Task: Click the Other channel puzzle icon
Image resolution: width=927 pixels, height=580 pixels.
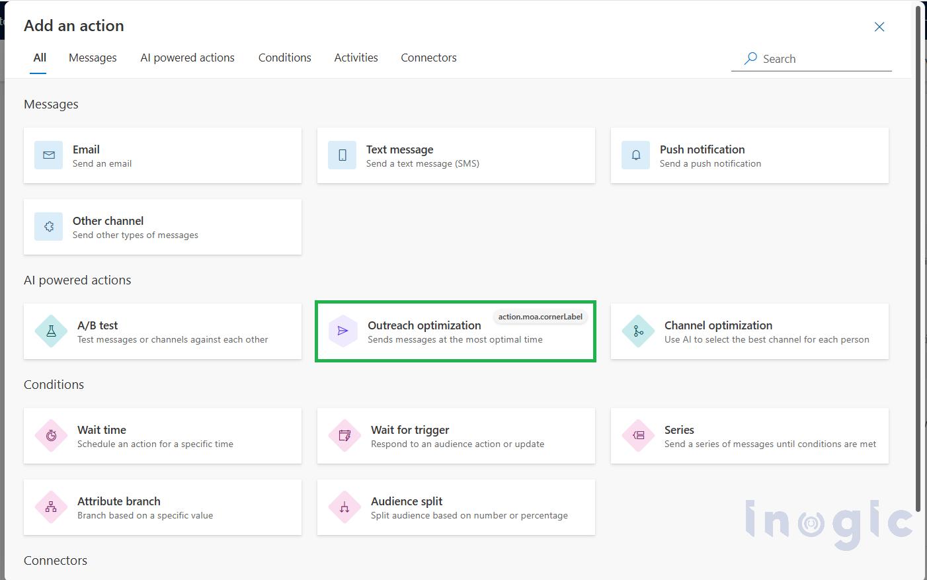Action: point(49,227)
